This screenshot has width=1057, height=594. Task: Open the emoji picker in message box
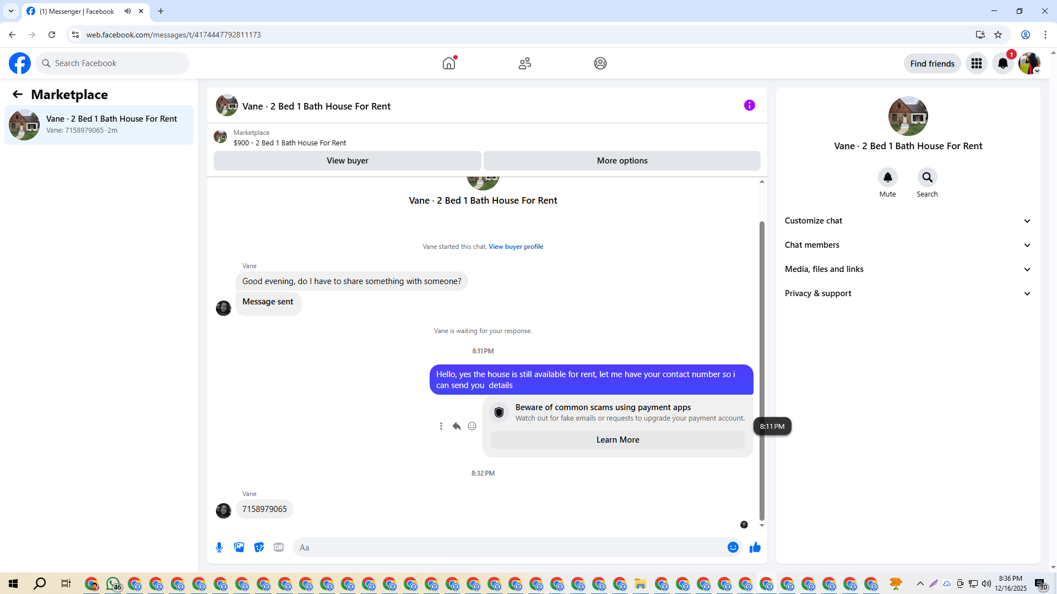tap(733, 547)
